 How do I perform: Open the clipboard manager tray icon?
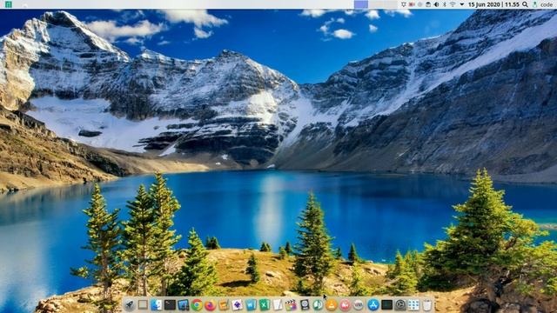(x=428, y=4)
